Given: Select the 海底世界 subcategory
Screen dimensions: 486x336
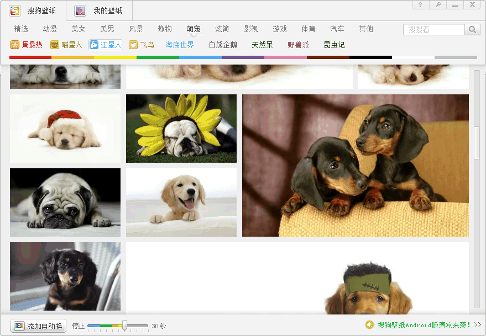Looking at the screenshot, I should click(180, 45).
